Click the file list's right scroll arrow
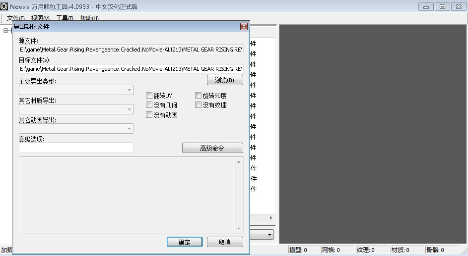The height and width of the screenshot is (256, 468). click(271, 218)
